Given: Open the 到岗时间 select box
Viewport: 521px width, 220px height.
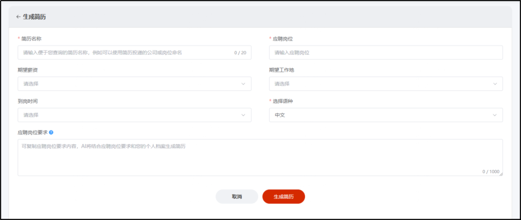Looking at the screenshot, I should click(134, 115).
